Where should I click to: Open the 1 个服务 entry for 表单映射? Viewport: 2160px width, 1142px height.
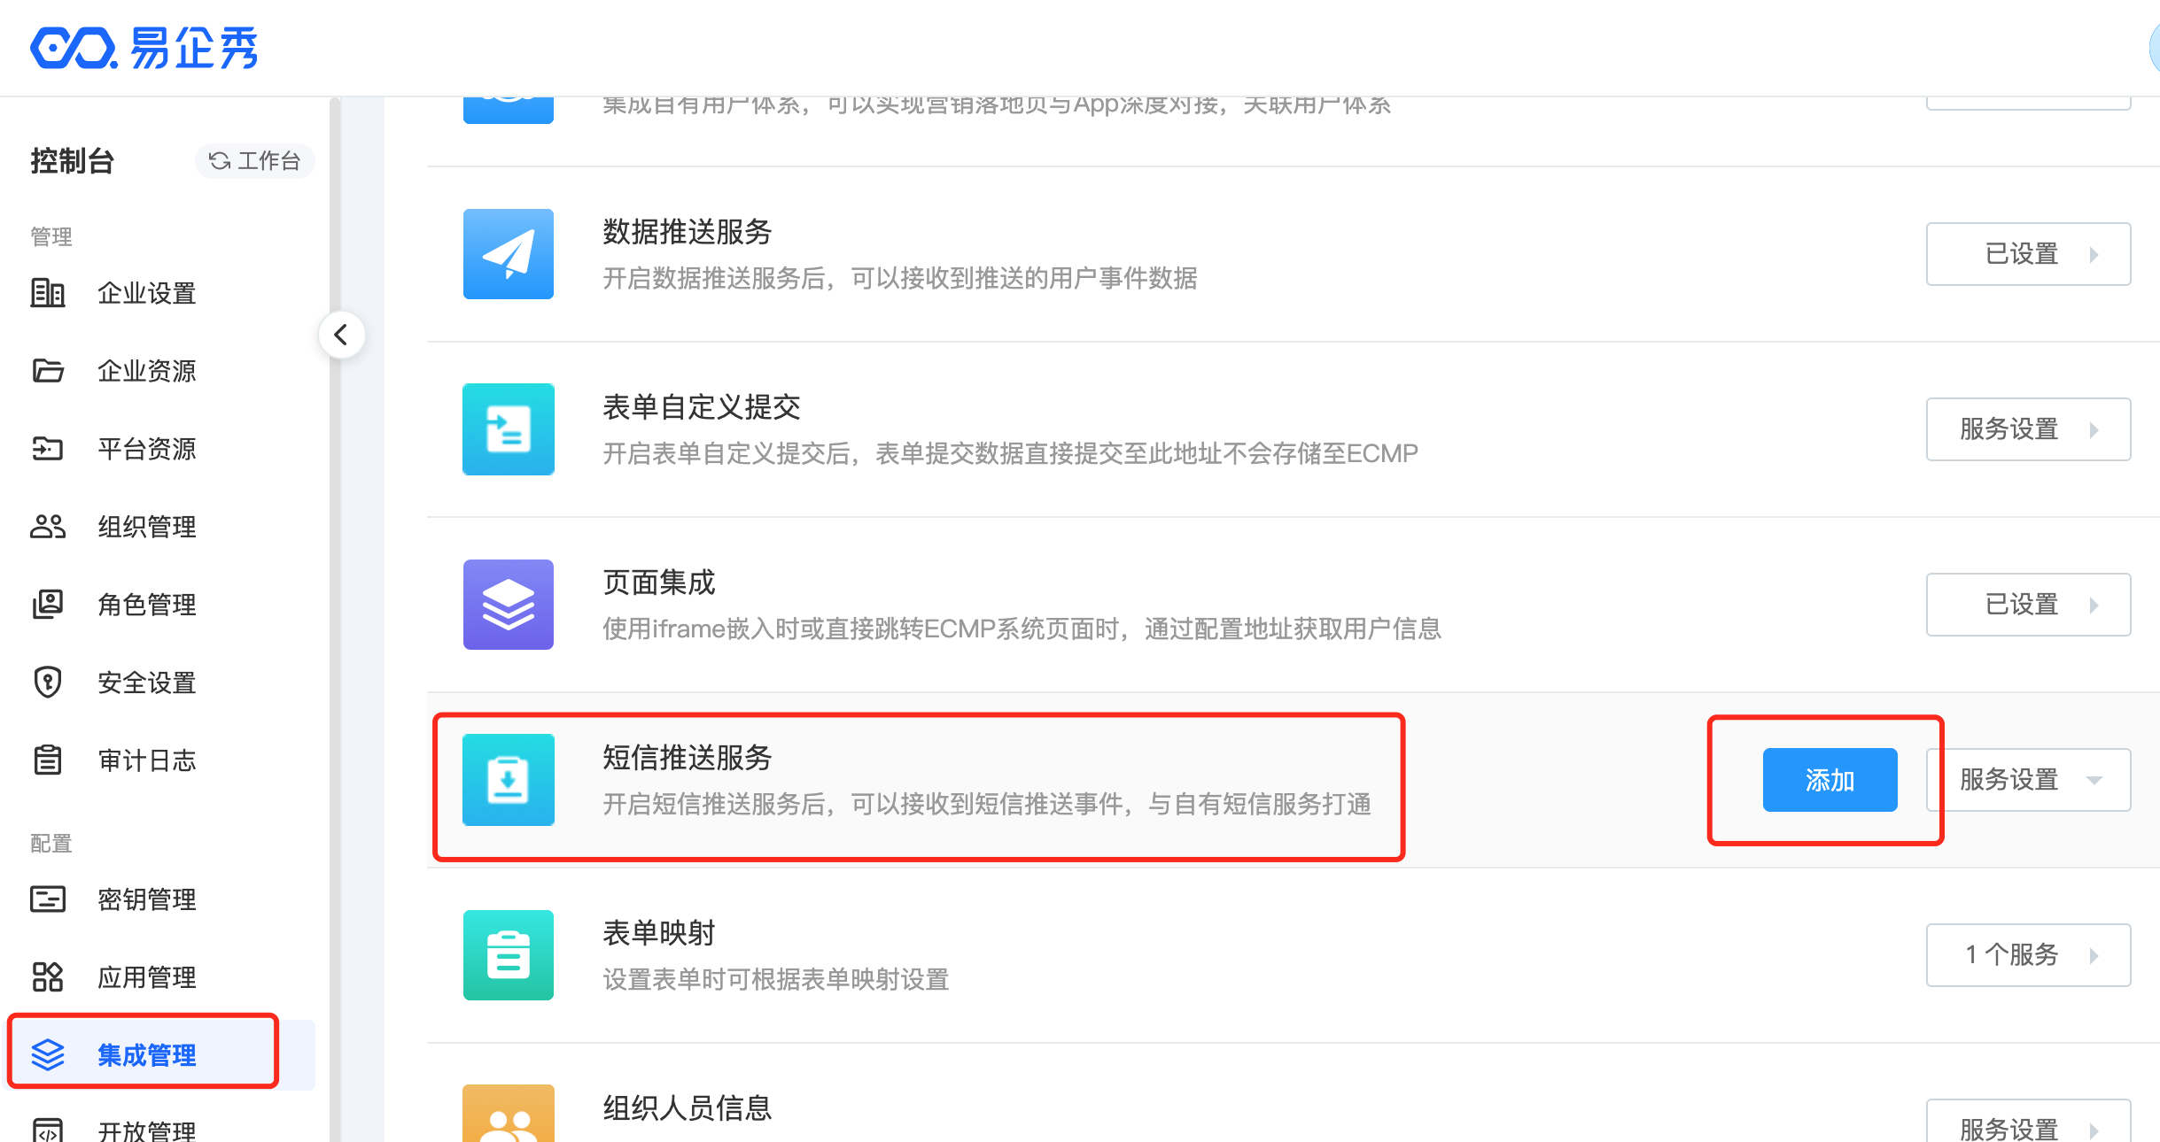[x=2028, y=955]
